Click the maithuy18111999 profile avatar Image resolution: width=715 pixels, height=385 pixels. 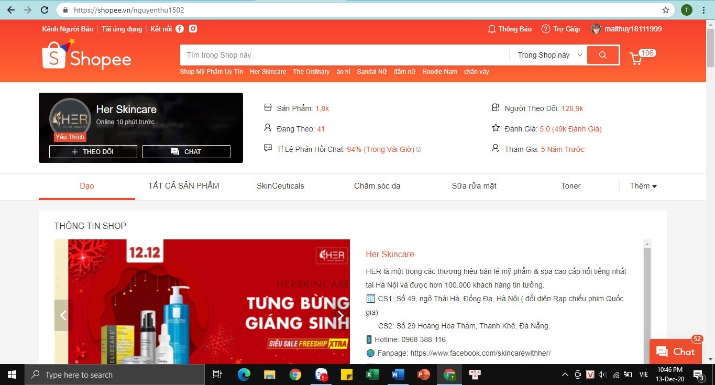(596, 29)
